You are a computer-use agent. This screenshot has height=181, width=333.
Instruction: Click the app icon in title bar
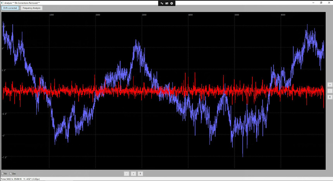(x=2, y=3)
